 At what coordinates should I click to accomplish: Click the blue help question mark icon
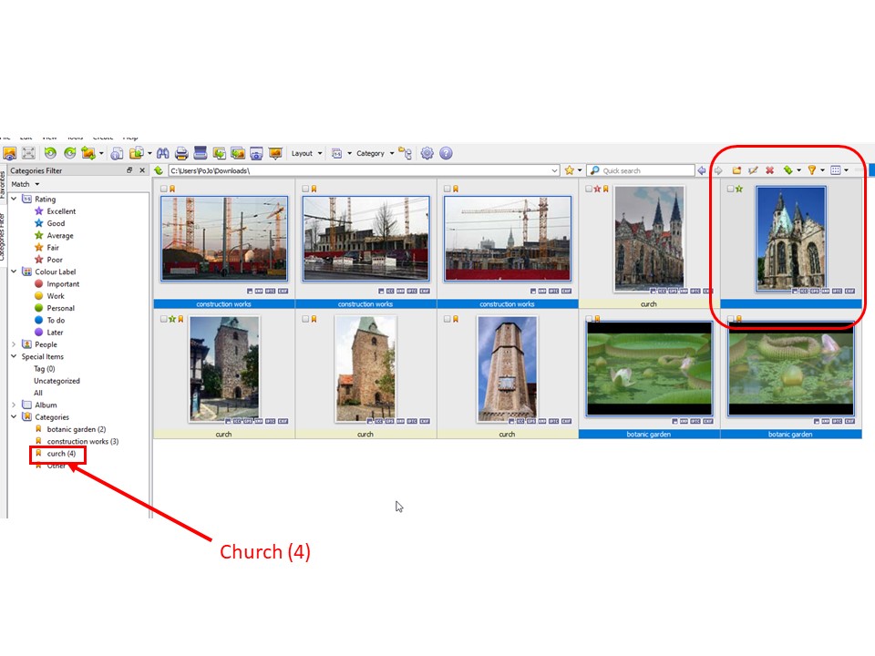point(446,153)
